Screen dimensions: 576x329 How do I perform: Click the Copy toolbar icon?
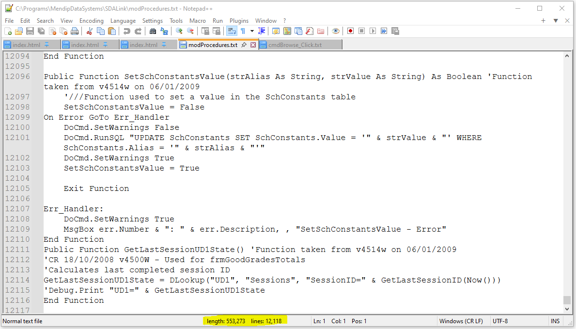click(100, 31)
